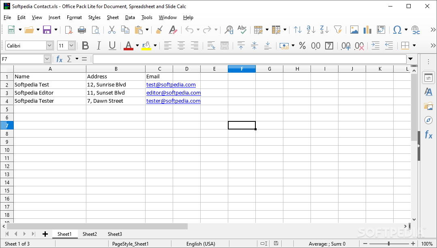
Task: Insert Hyperlink globe icon
Action: point(416,30)
